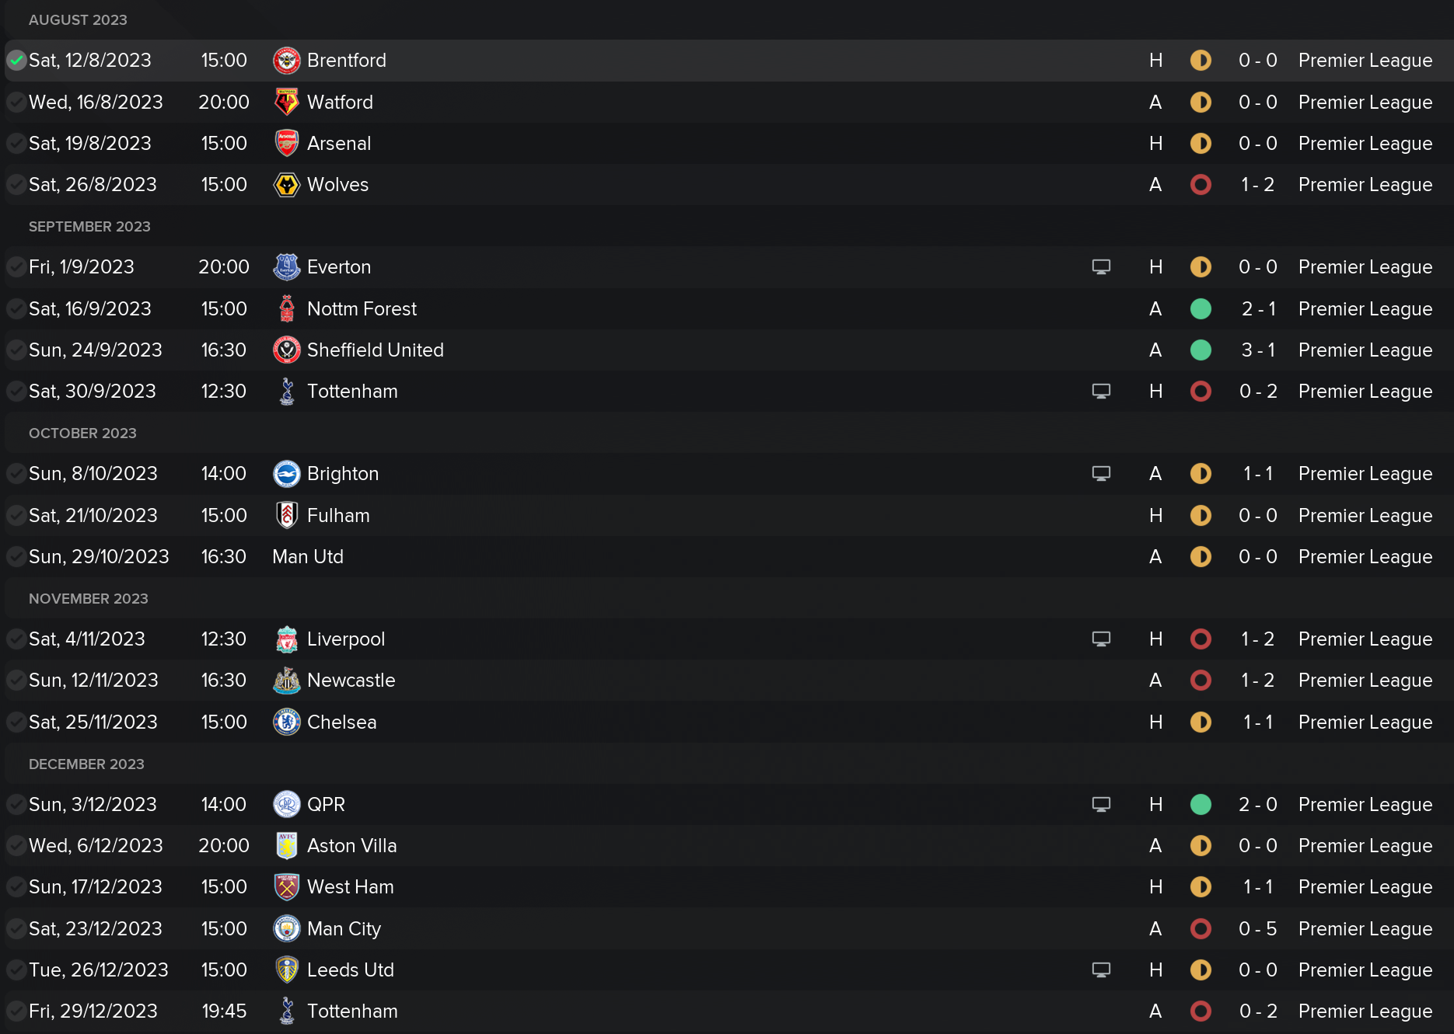Image resolution: width=1454 pixels, height=1034 pixels.
Task: Open the Watford club crest
Action: [x=287, y=102]
